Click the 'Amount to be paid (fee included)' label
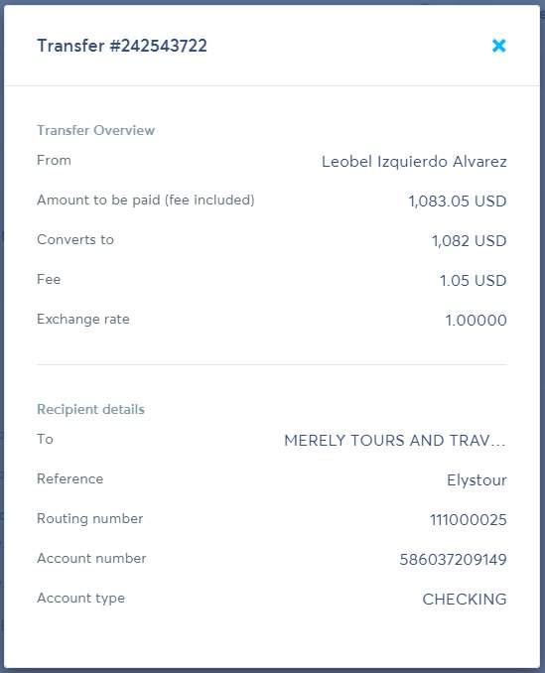This screenshot has width=545, height=673. pyautogui.click(x=146, y=200)
